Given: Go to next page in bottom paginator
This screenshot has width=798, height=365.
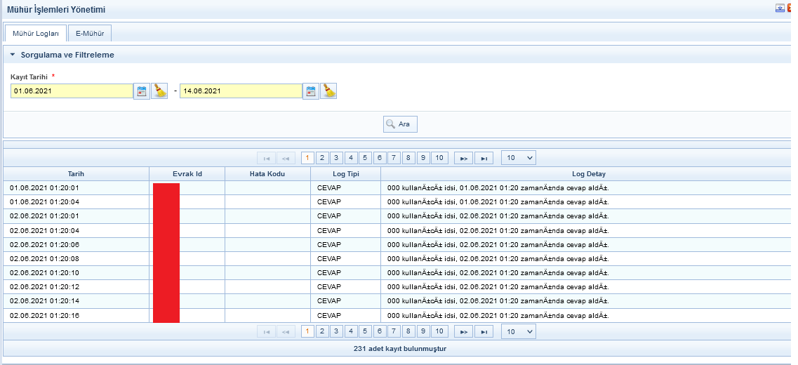Looking at the screenshot, I should point(463,331).
